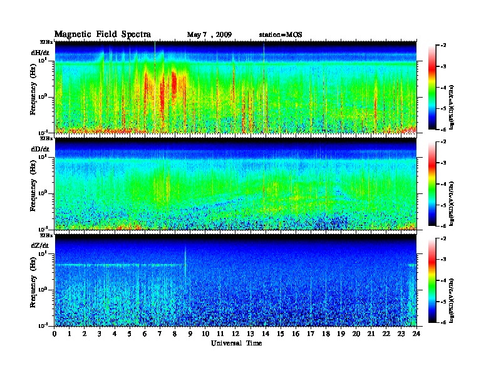Pick the dZ/dt panel color scale bar

432,280
